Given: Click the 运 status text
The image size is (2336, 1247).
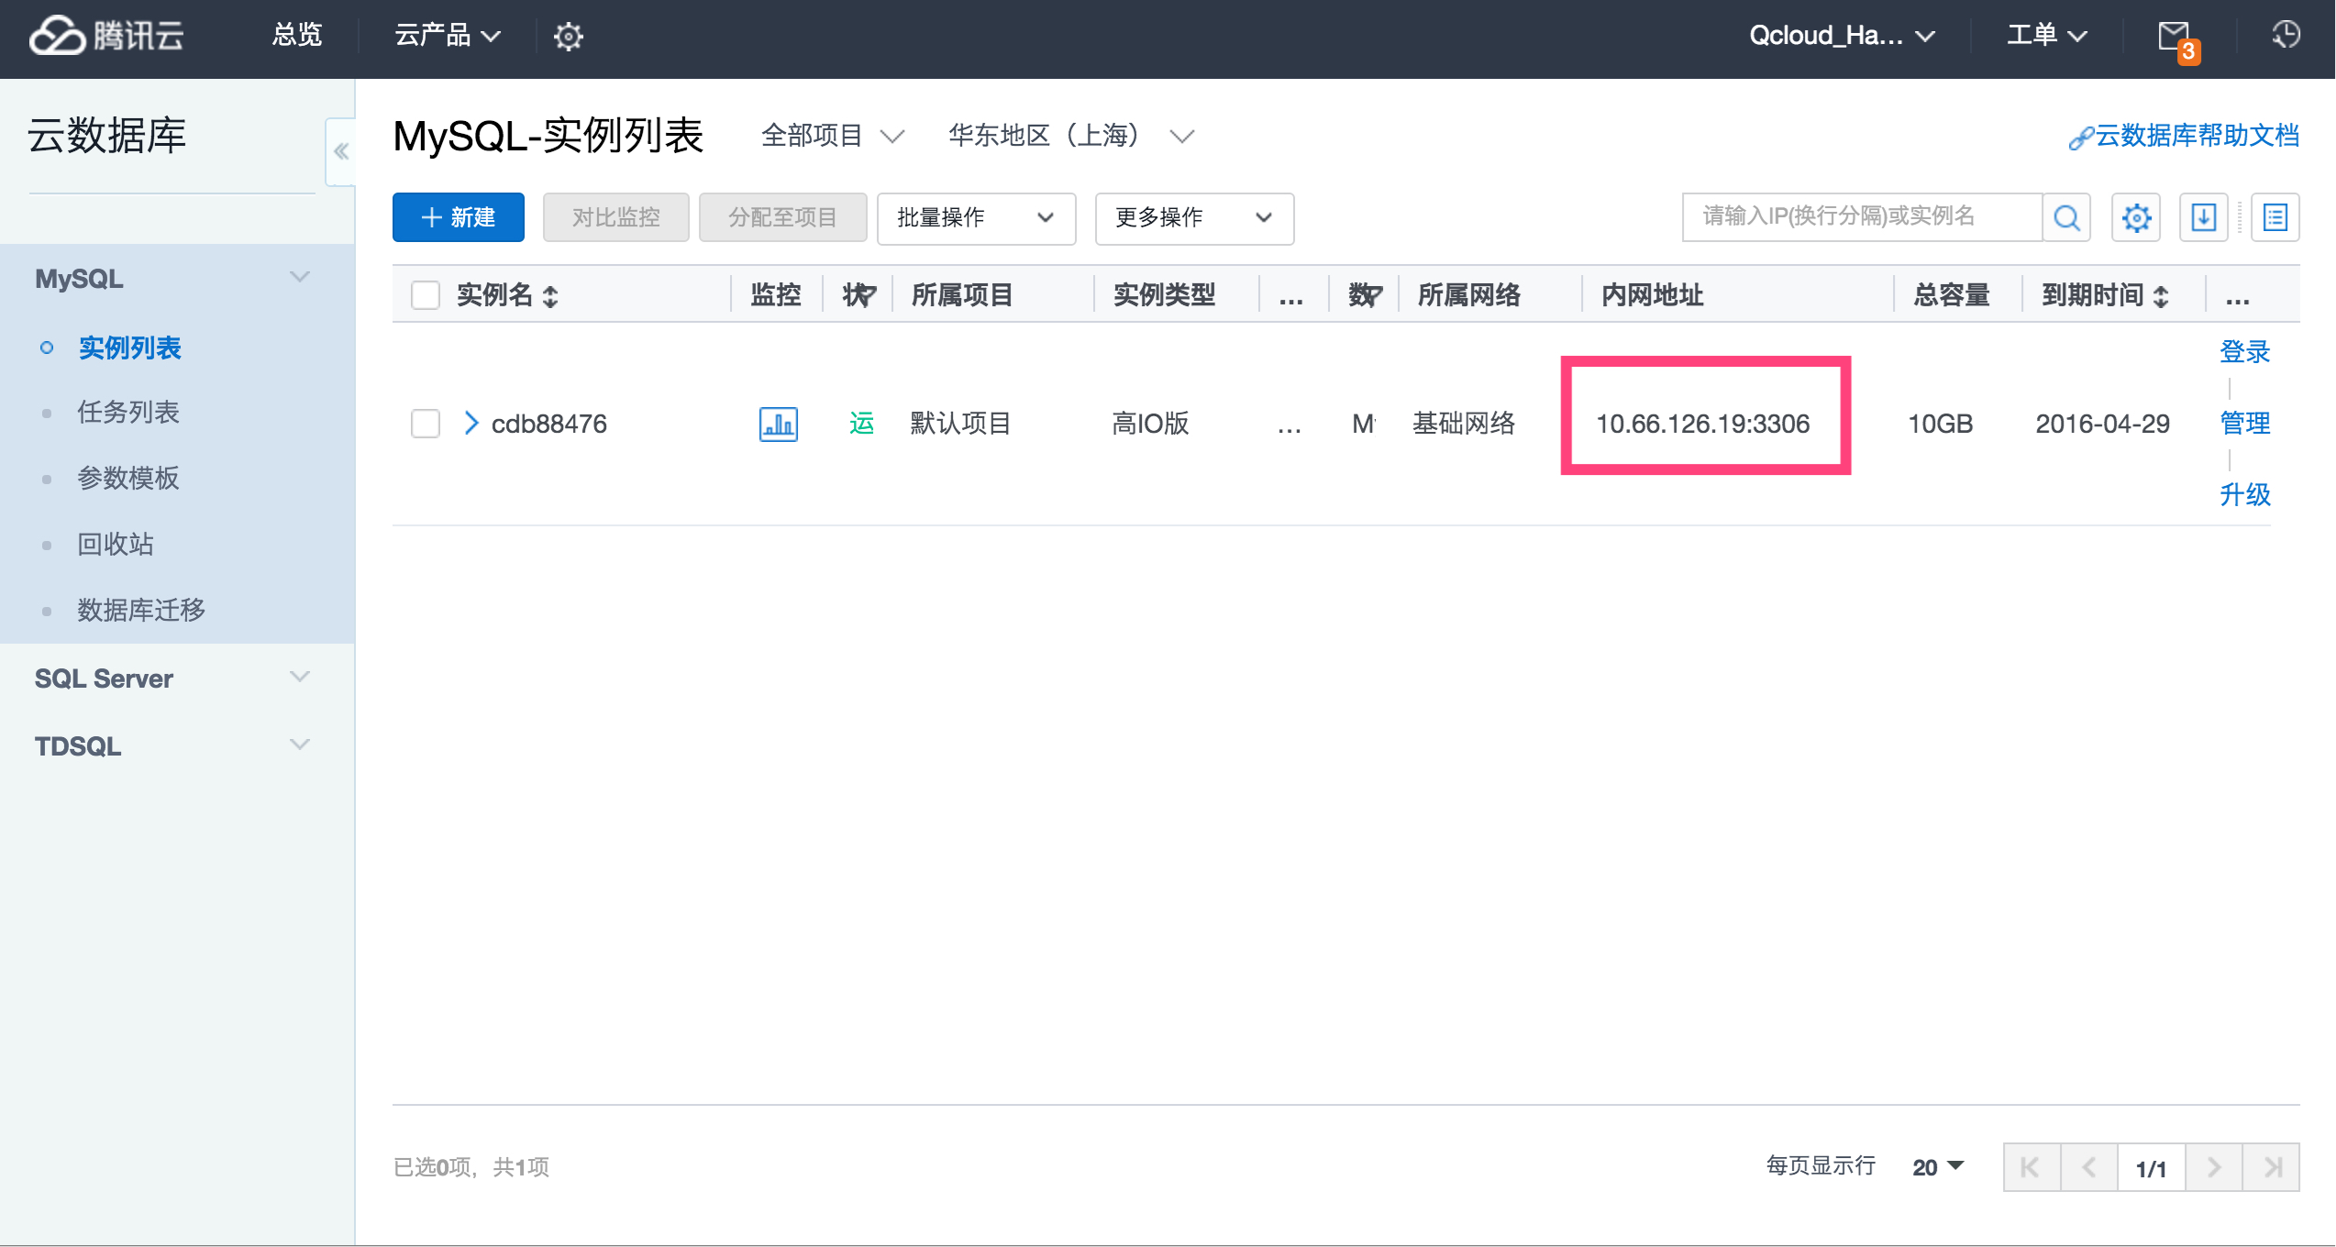Looking at the screenshot, I should tap(861, 424).
